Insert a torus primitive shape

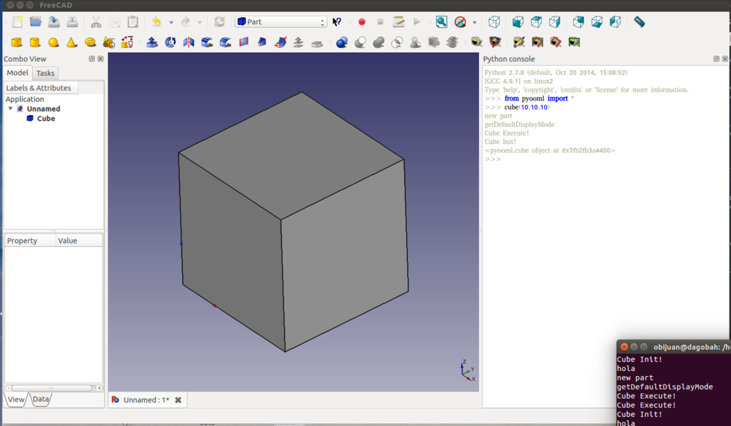[x=90, y=43]
